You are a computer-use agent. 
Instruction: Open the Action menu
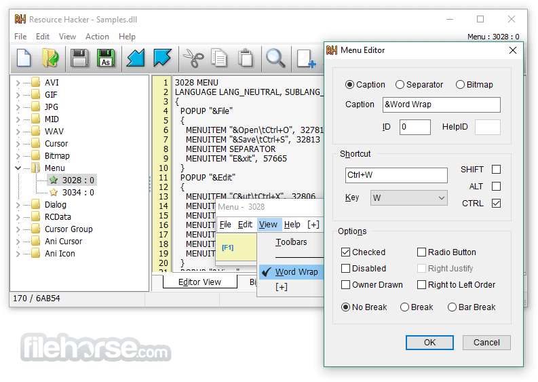click(97, 37)
